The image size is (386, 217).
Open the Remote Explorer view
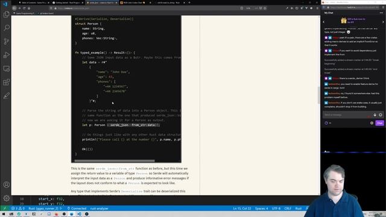point(7,69)
